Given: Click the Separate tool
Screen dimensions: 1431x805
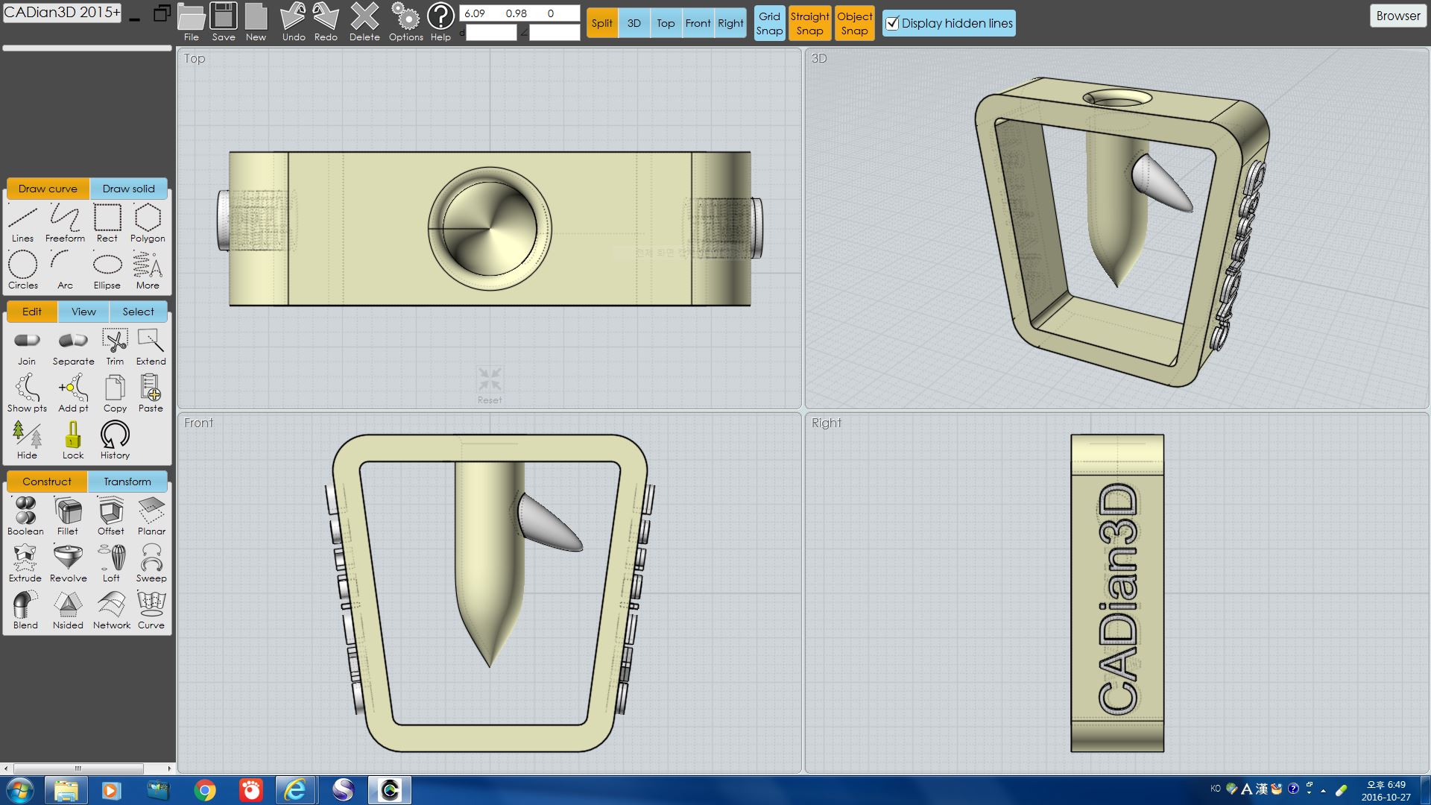Looking at the screenshot, I should (73, 347).
